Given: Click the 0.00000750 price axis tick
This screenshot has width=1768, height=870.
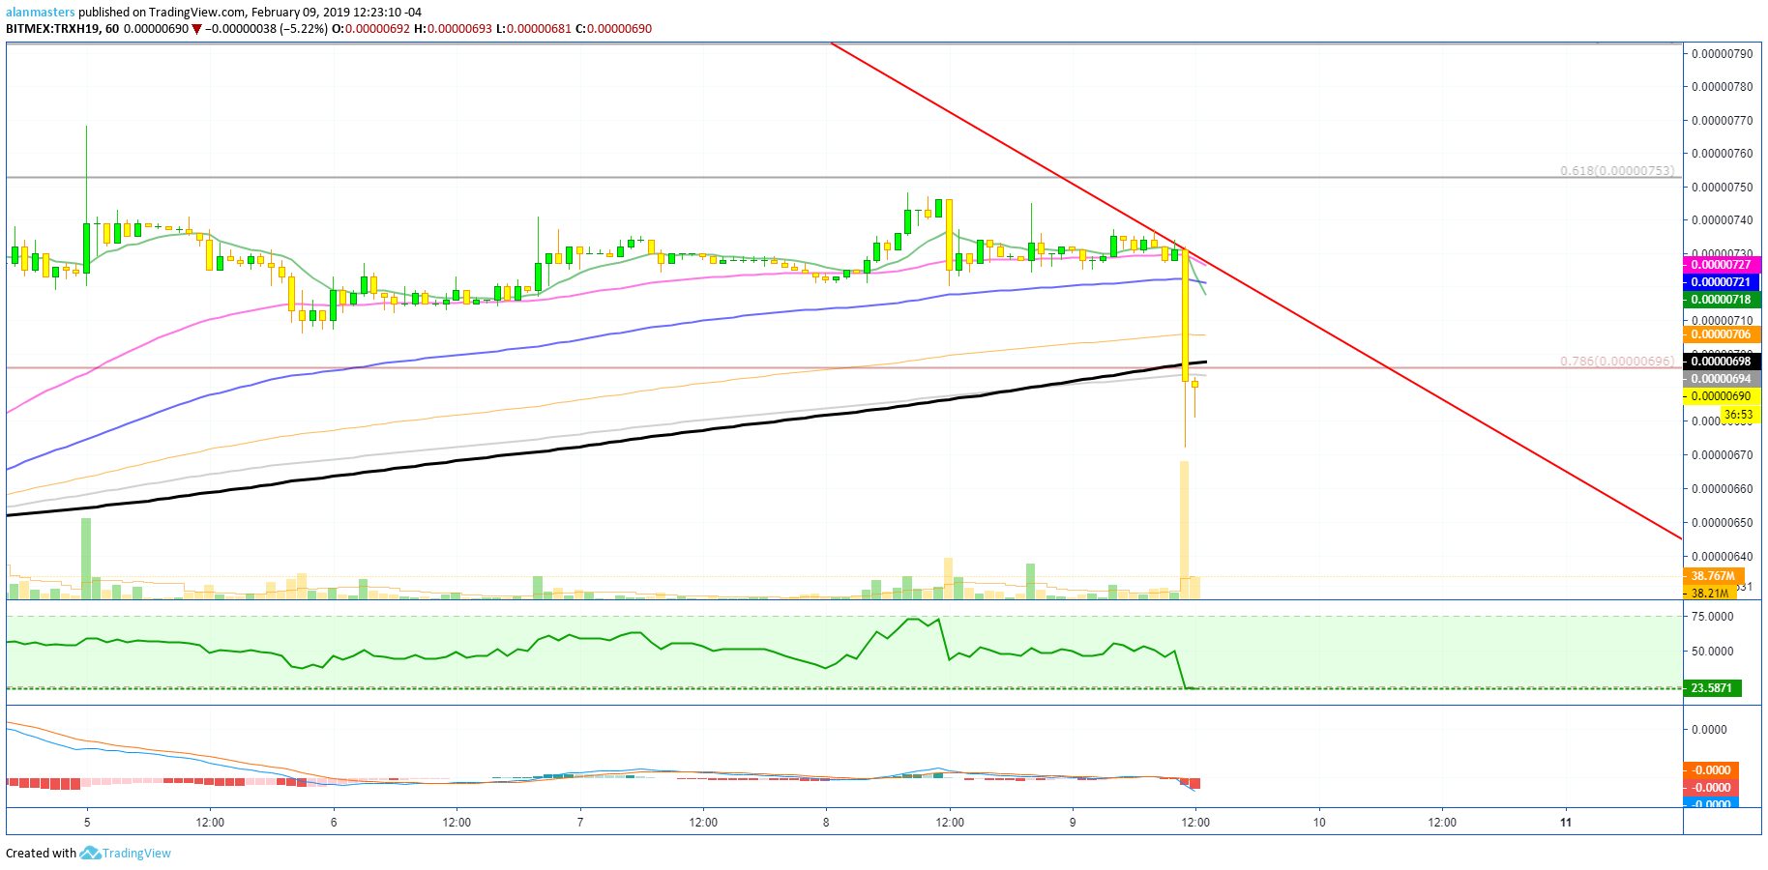Looking at the screenshot, I should [x=1722, y=187].
